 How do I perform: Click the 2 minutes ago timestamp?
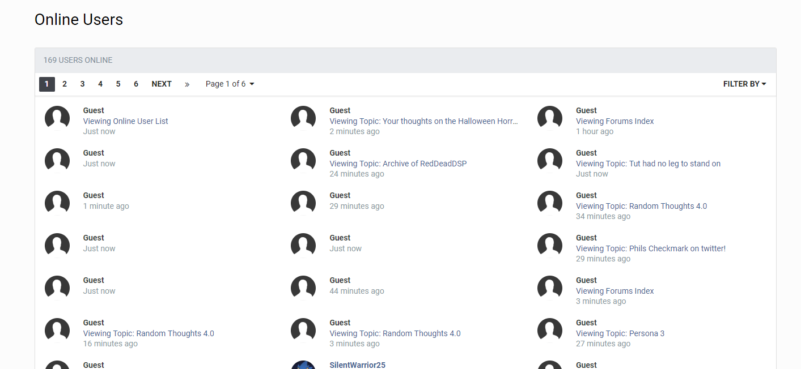[355, 131]
